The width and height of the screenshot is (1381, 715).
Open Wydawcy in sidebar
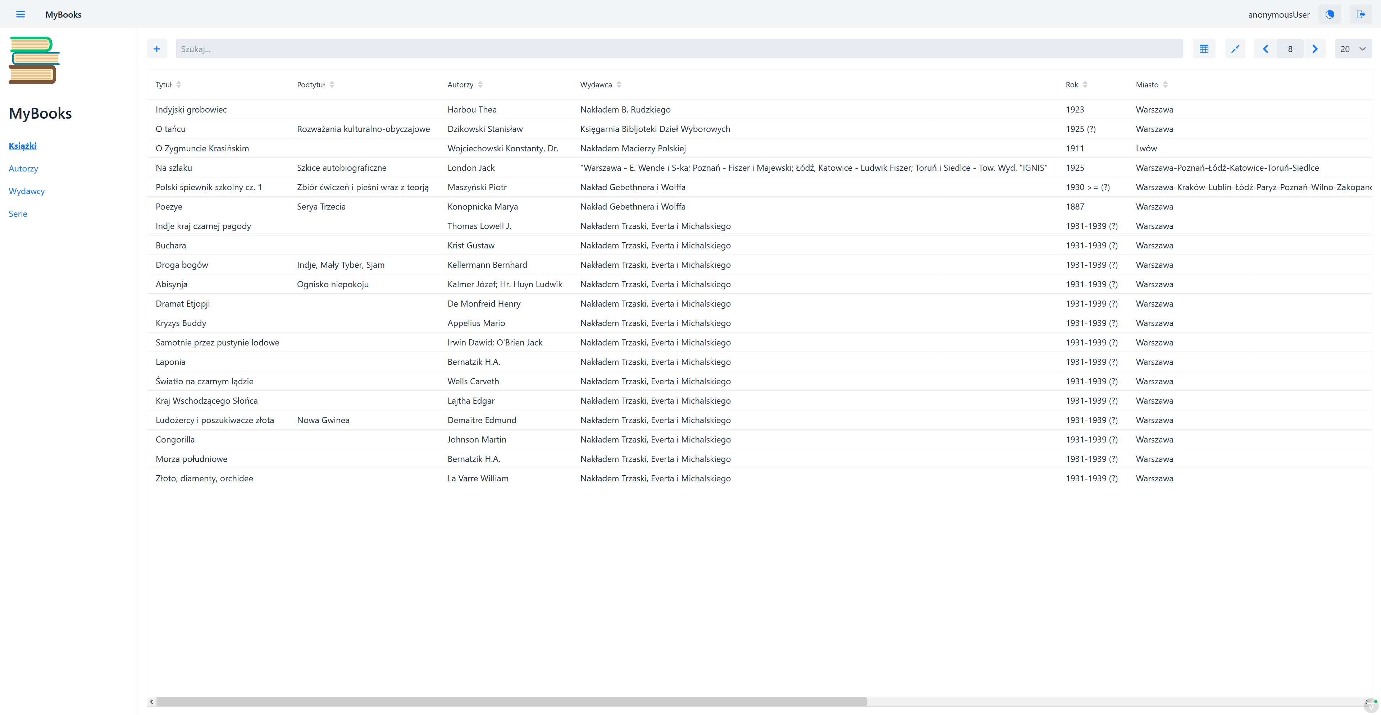[26, 191]
